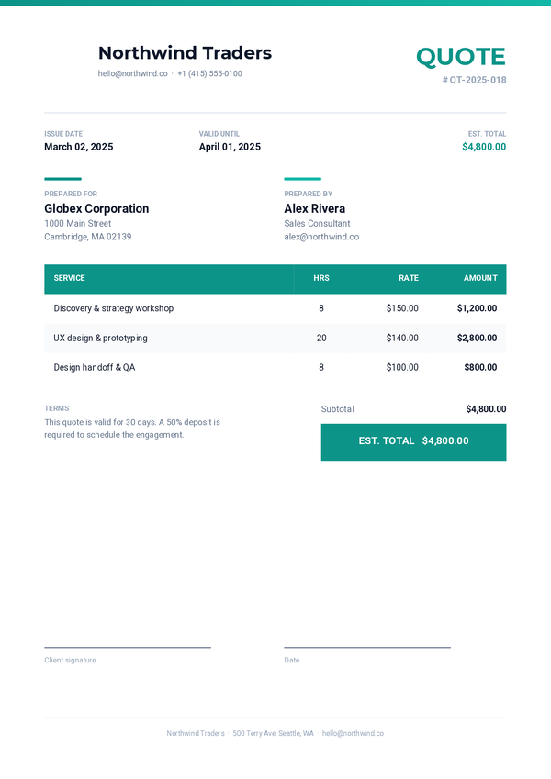This screenshot has height=779, width=551.
Task: Click the $800.00 amount for Design handoff
Action: (x=480, y=367)
